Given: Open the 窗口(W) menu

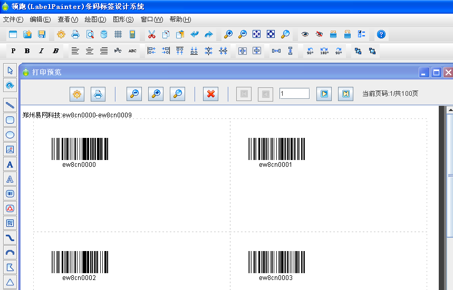Looking at the screenshot, I should coord(152,19).
